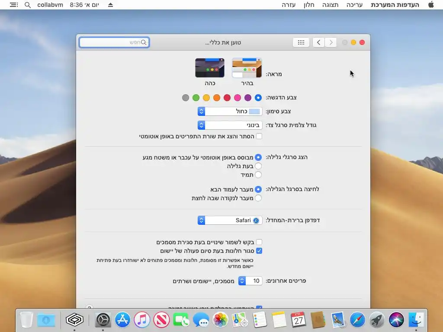The height and width of the screenshot is (332, 443).
Task: Close the preferences window red button
Action: point(362,42)
